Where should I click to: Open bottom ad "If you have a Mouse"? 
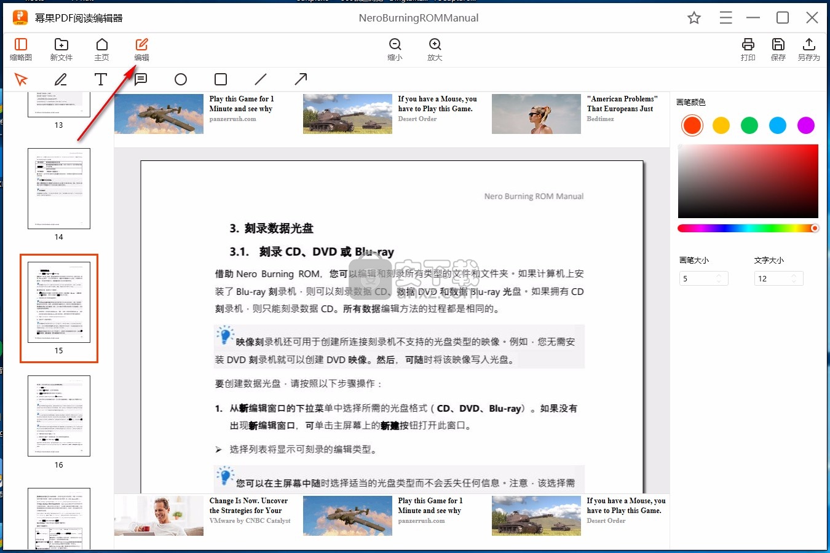(626, 506)
